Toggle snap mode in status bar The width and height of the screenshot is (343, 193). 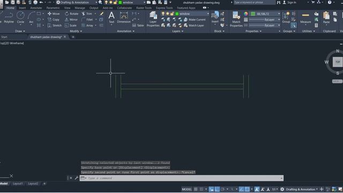pyautogui.click(x=202, y=189)
